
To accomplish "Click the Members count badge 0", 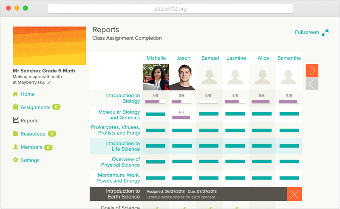I will (48, 148).
